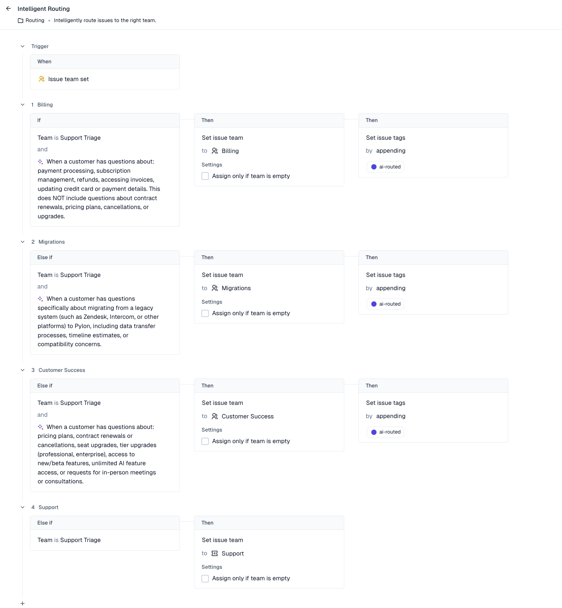Image resolution: width=562 pixels, height=608 pixels.
Task: Click the Migrations rule title
Action: pyautogui.click(x=52, y=242)
